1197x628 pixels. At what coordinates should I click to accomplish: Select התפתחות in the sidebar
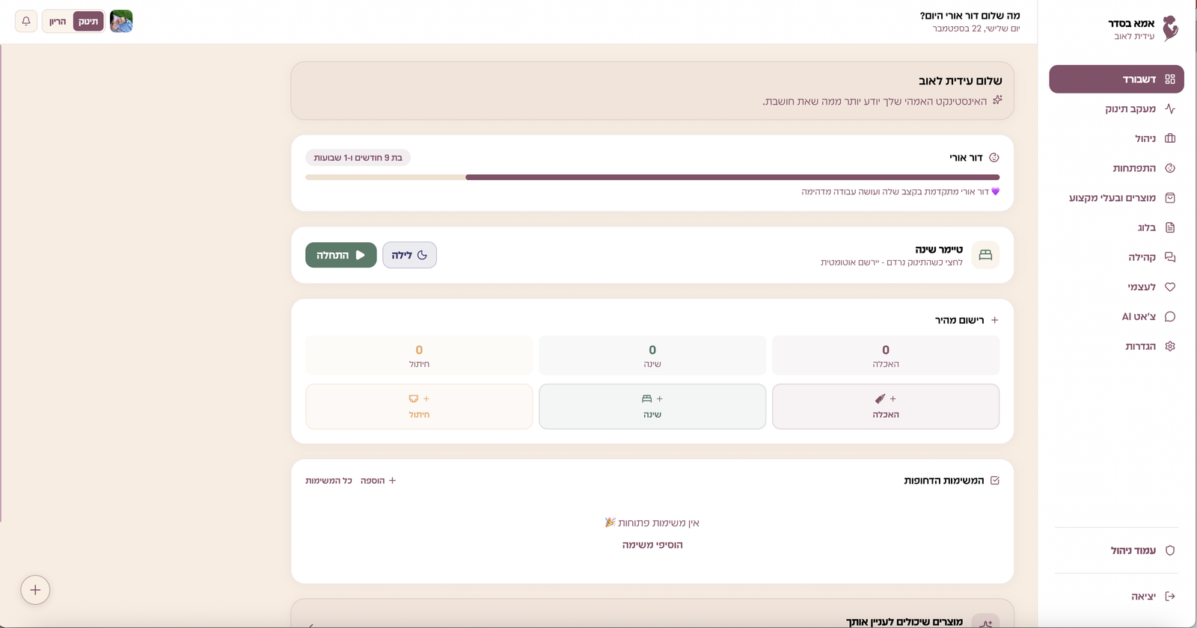click(1116, 168)
